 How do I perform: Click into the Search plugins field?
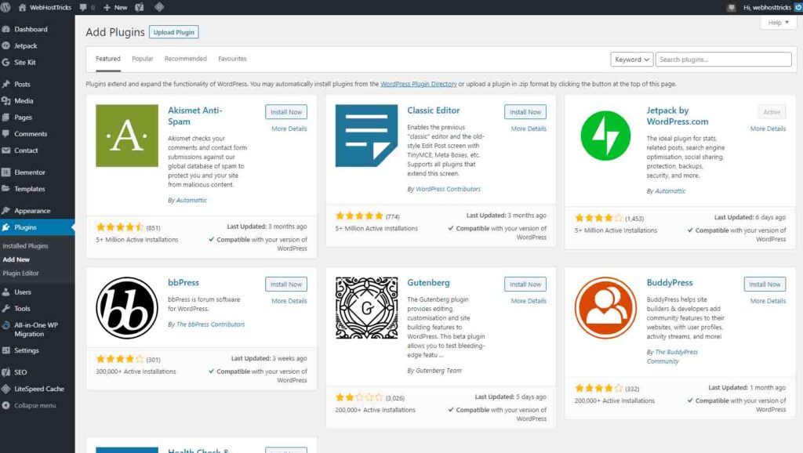723,60
